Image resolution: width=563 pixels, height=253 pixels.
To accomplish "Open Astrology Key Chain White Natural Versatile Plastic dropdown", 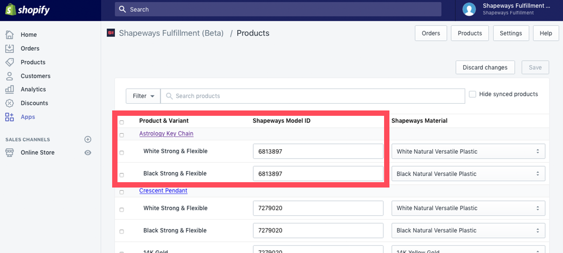I will click(468, 151).
